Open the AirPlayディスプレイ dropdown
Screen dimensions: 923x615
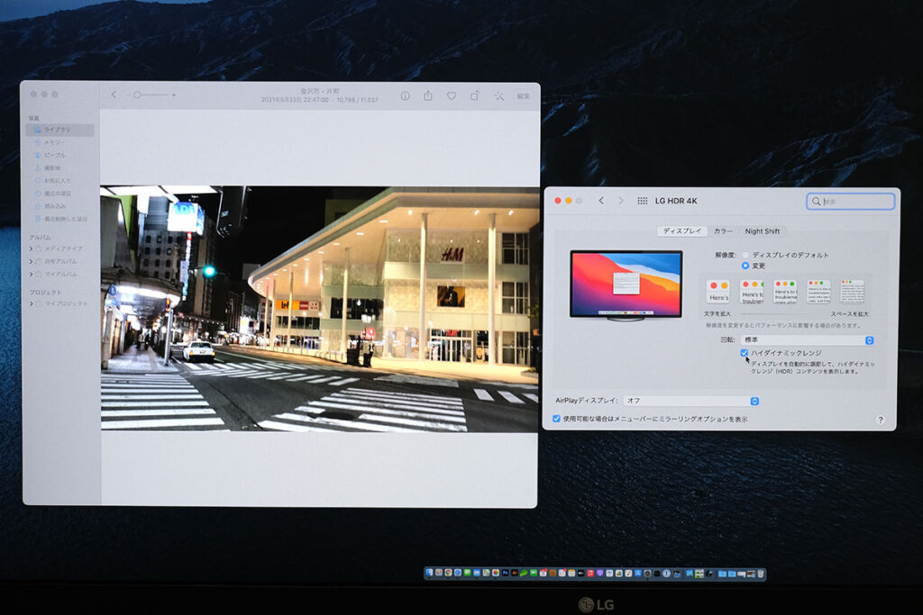691,401
